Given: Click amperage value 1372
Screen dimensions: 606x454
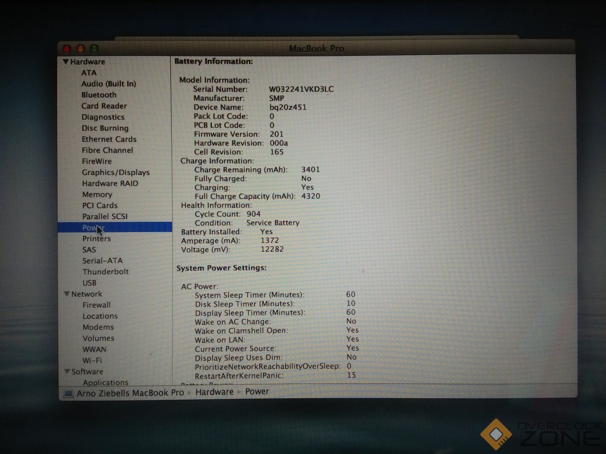Looking at the screenshot, I should click(270, 240).
